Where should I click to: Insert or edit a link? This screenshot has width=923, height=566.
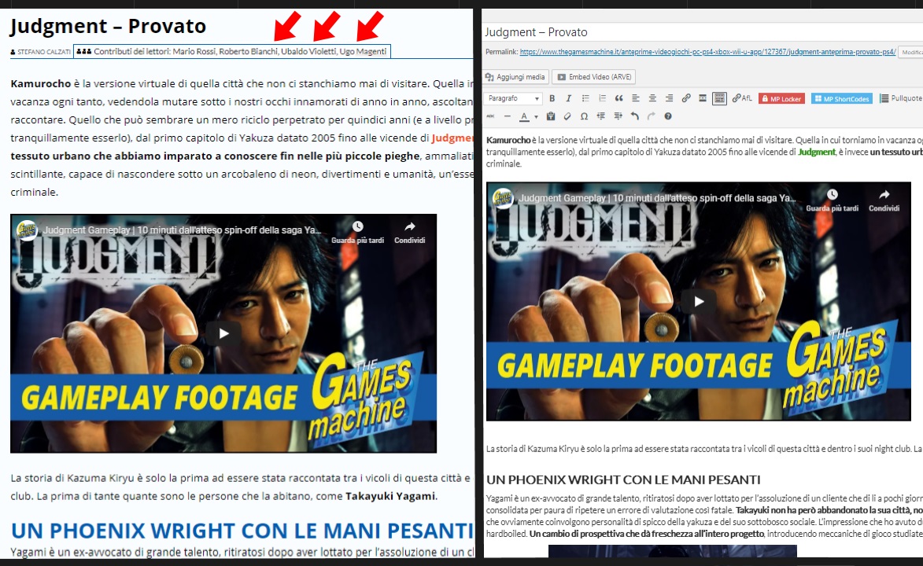pyautogui.click(x=686, y=98)
